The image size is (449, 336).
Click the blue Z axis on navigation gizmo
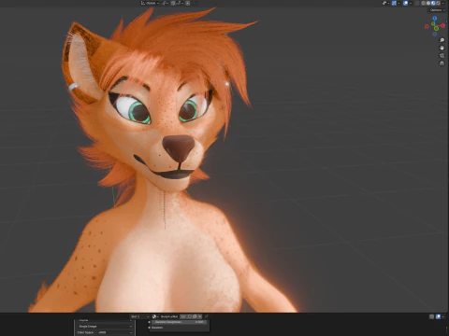(435, 19)
